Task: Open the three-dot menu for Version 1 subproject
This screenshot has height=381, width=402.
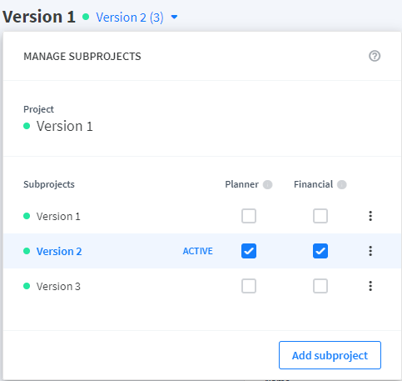Action: (x=370, y=216)
